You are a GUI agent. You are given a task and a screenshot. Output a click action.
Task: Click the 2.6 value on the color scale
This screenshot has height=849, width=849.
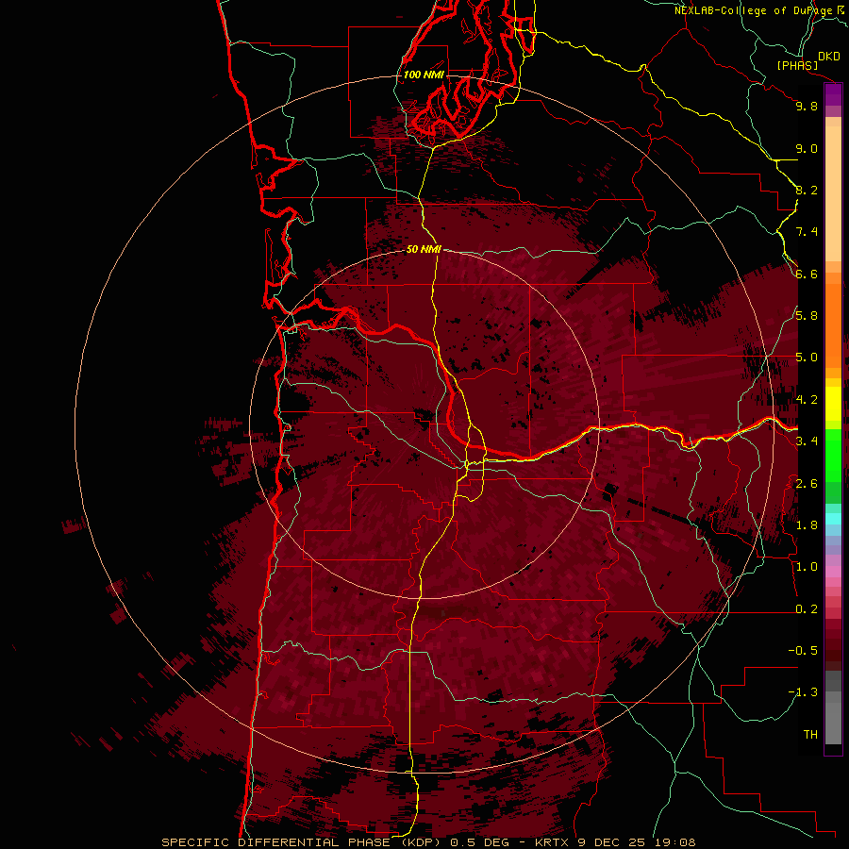(x=807, y=484)
